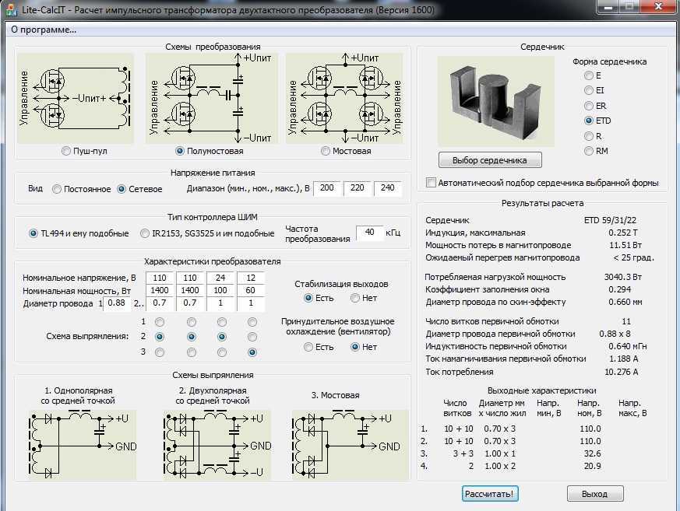Click bipolar center-tap rectifier diagram
The height and width of the screenshot is (511, 680).
click(217, 445)
